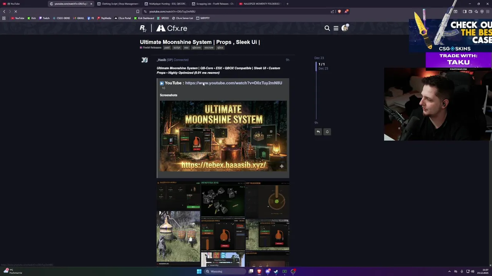Image resolution: width=492 pixels, height=276 pixels.
Task: Open the Cfx.re hamburger menu
Action: coord(336,28)
